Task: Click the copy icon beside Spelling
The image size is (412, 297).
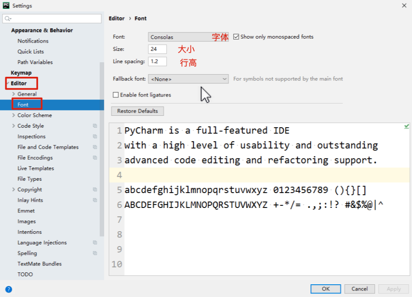Action: coord(95,253)
